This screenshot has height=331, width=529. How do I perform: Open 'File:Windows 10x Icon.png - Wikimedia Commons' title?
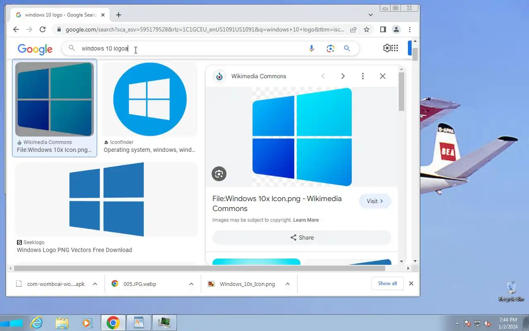pyautogui.click(x=277, y=204)
